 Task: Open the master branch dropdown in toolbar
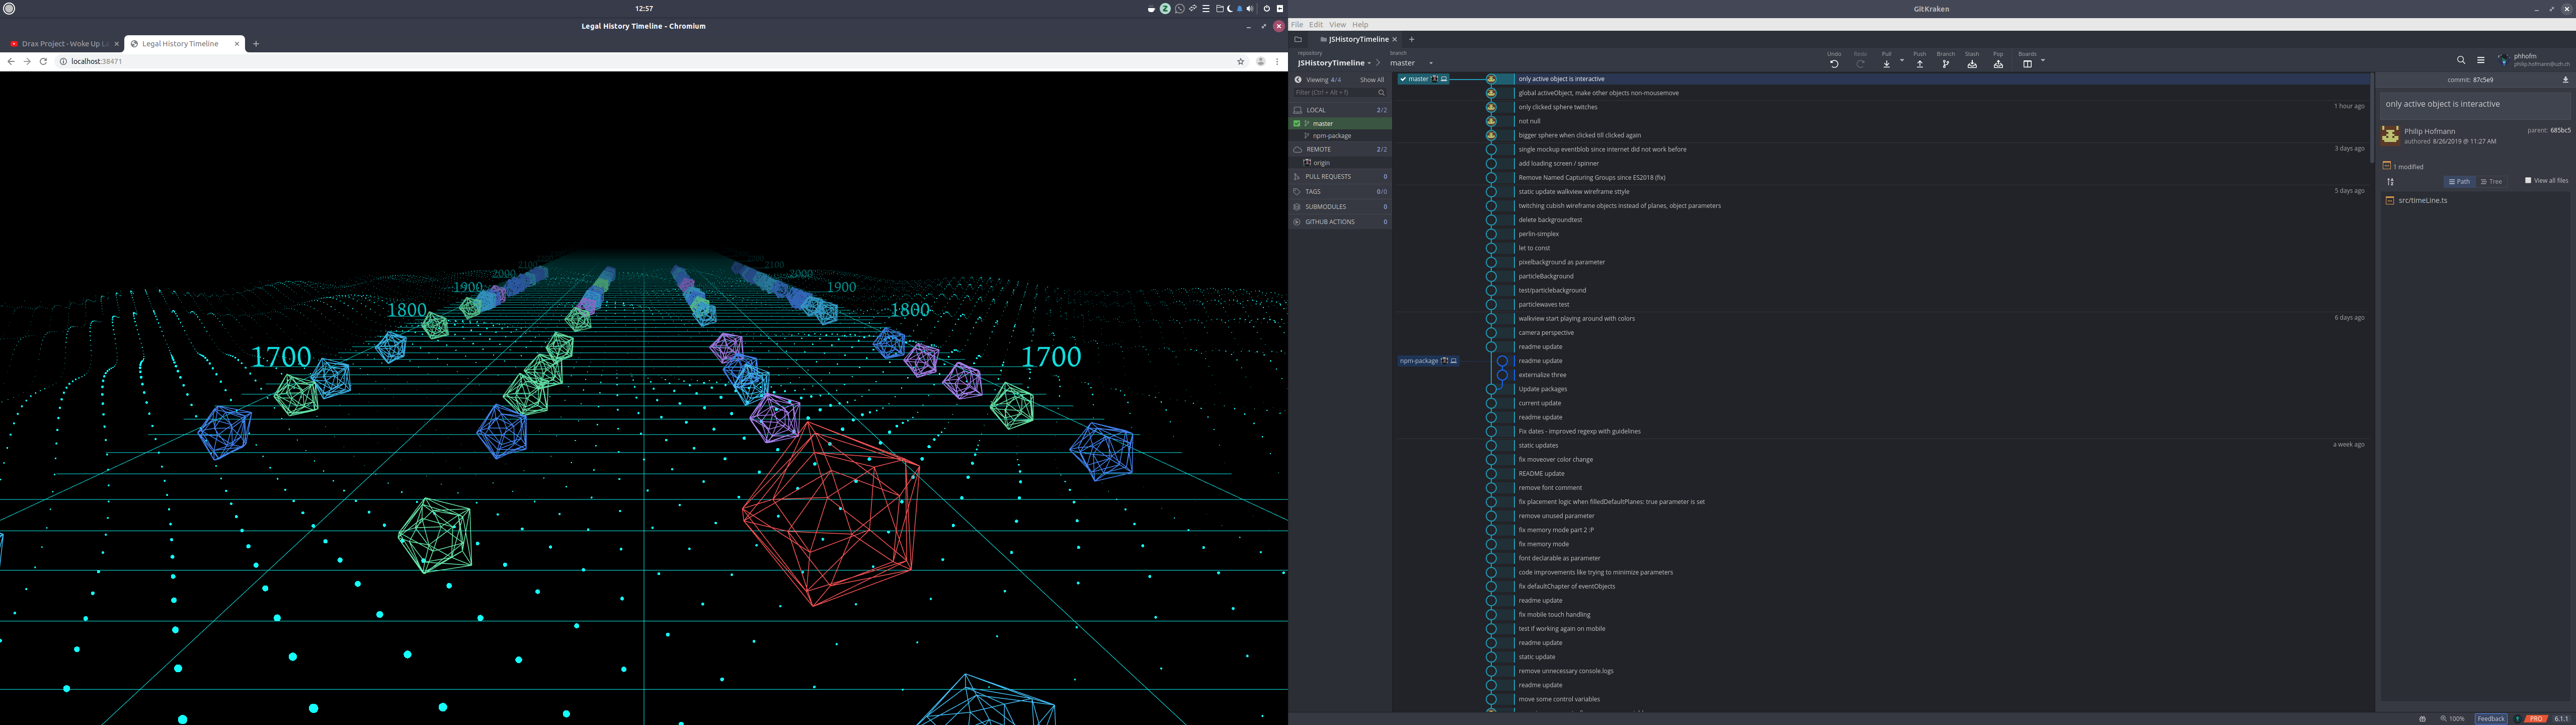click(1411, 63)
